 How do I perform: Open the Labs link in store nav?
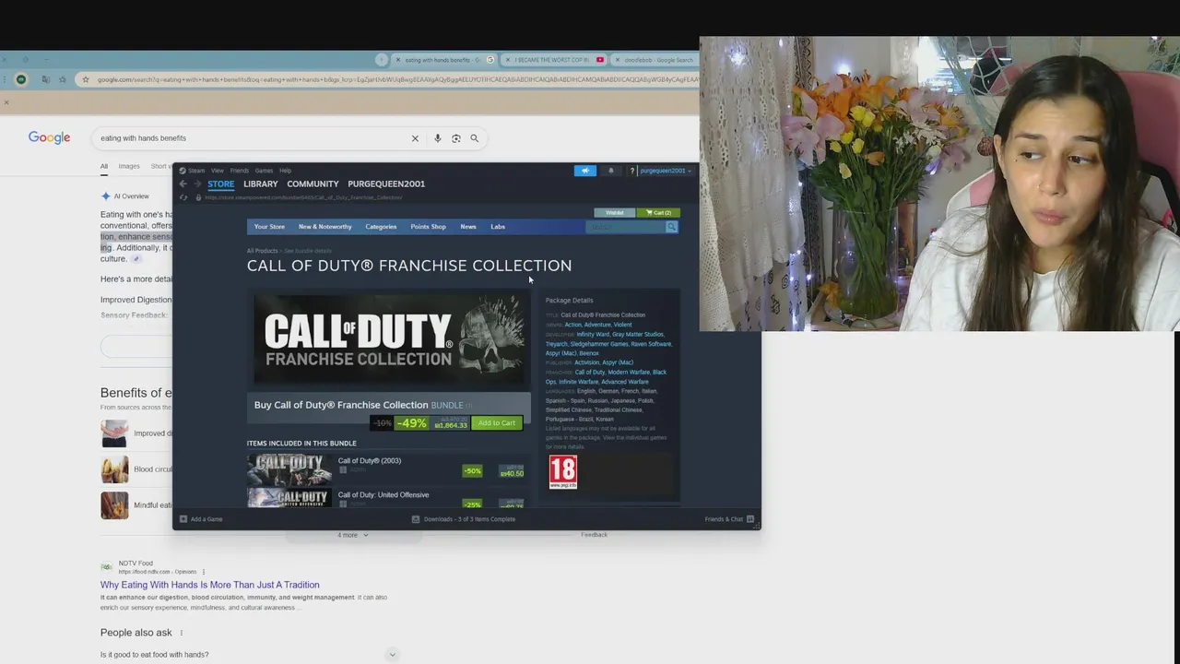[x=498, y=227]
